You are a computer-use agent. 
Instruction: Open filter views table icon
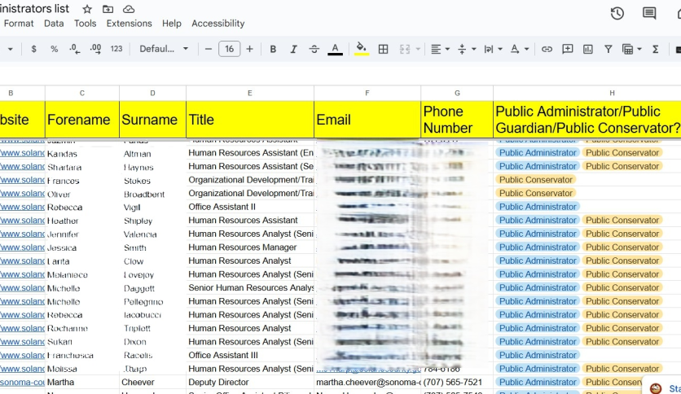click(x=627, y=49)
